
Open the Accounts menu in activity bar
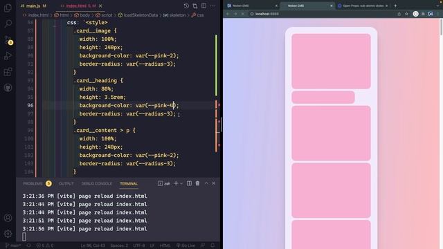[8, 218]
